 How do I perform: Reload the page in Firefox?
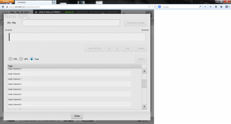(x=155, y=7)
